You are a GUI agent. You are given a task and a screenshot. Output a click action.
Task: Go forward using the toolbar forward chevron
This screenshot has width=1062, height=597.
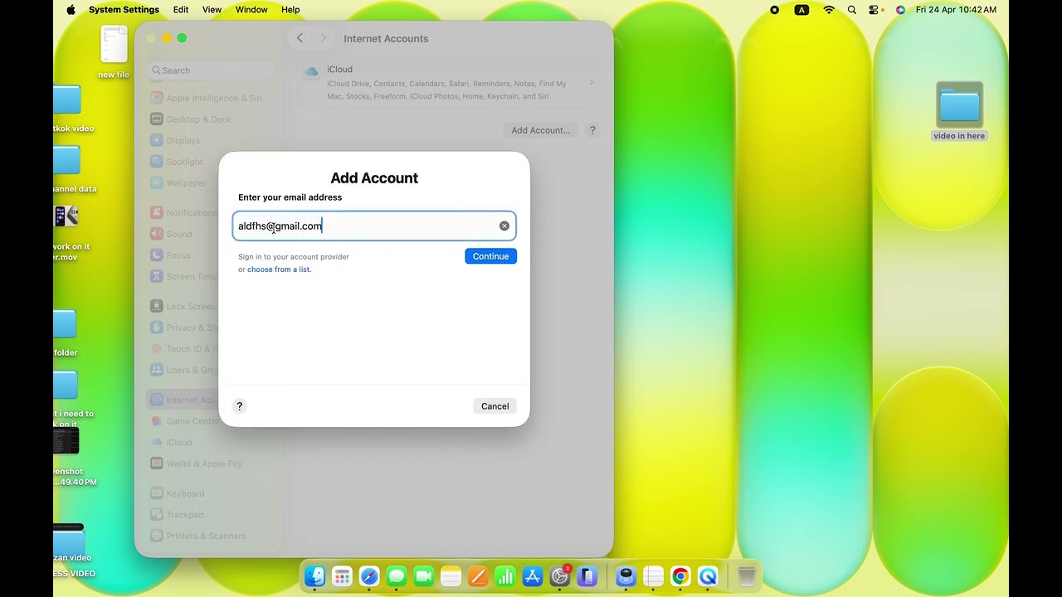point(324,38)
